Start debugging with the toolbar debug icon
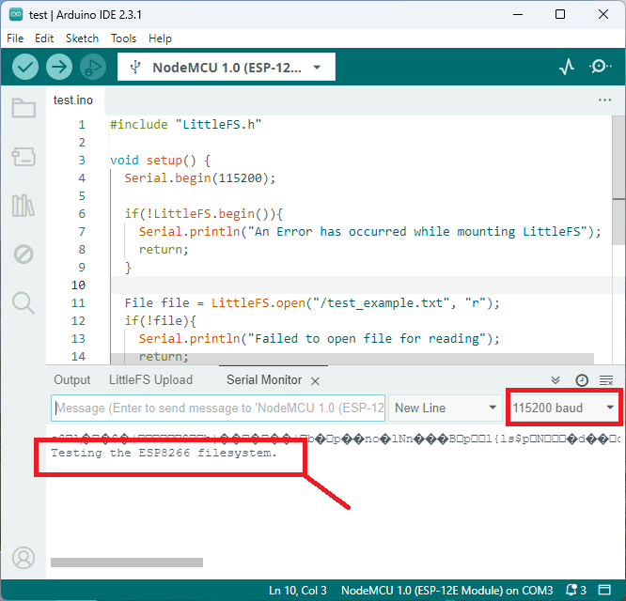The width and height of the screenshot is (626, 601). pos(92,67)
